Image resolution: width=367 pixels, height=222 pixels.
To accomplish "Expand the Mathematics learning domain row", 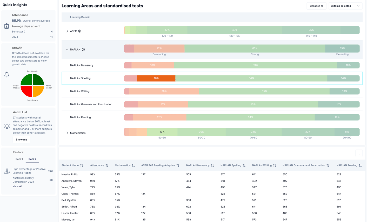I will pos(67,133).
